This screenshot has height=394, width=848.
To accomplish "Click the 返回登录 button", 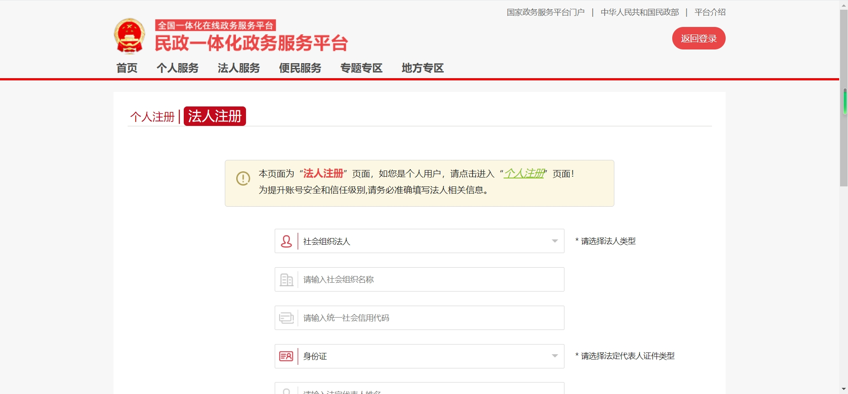I will (x=698, y=38).
